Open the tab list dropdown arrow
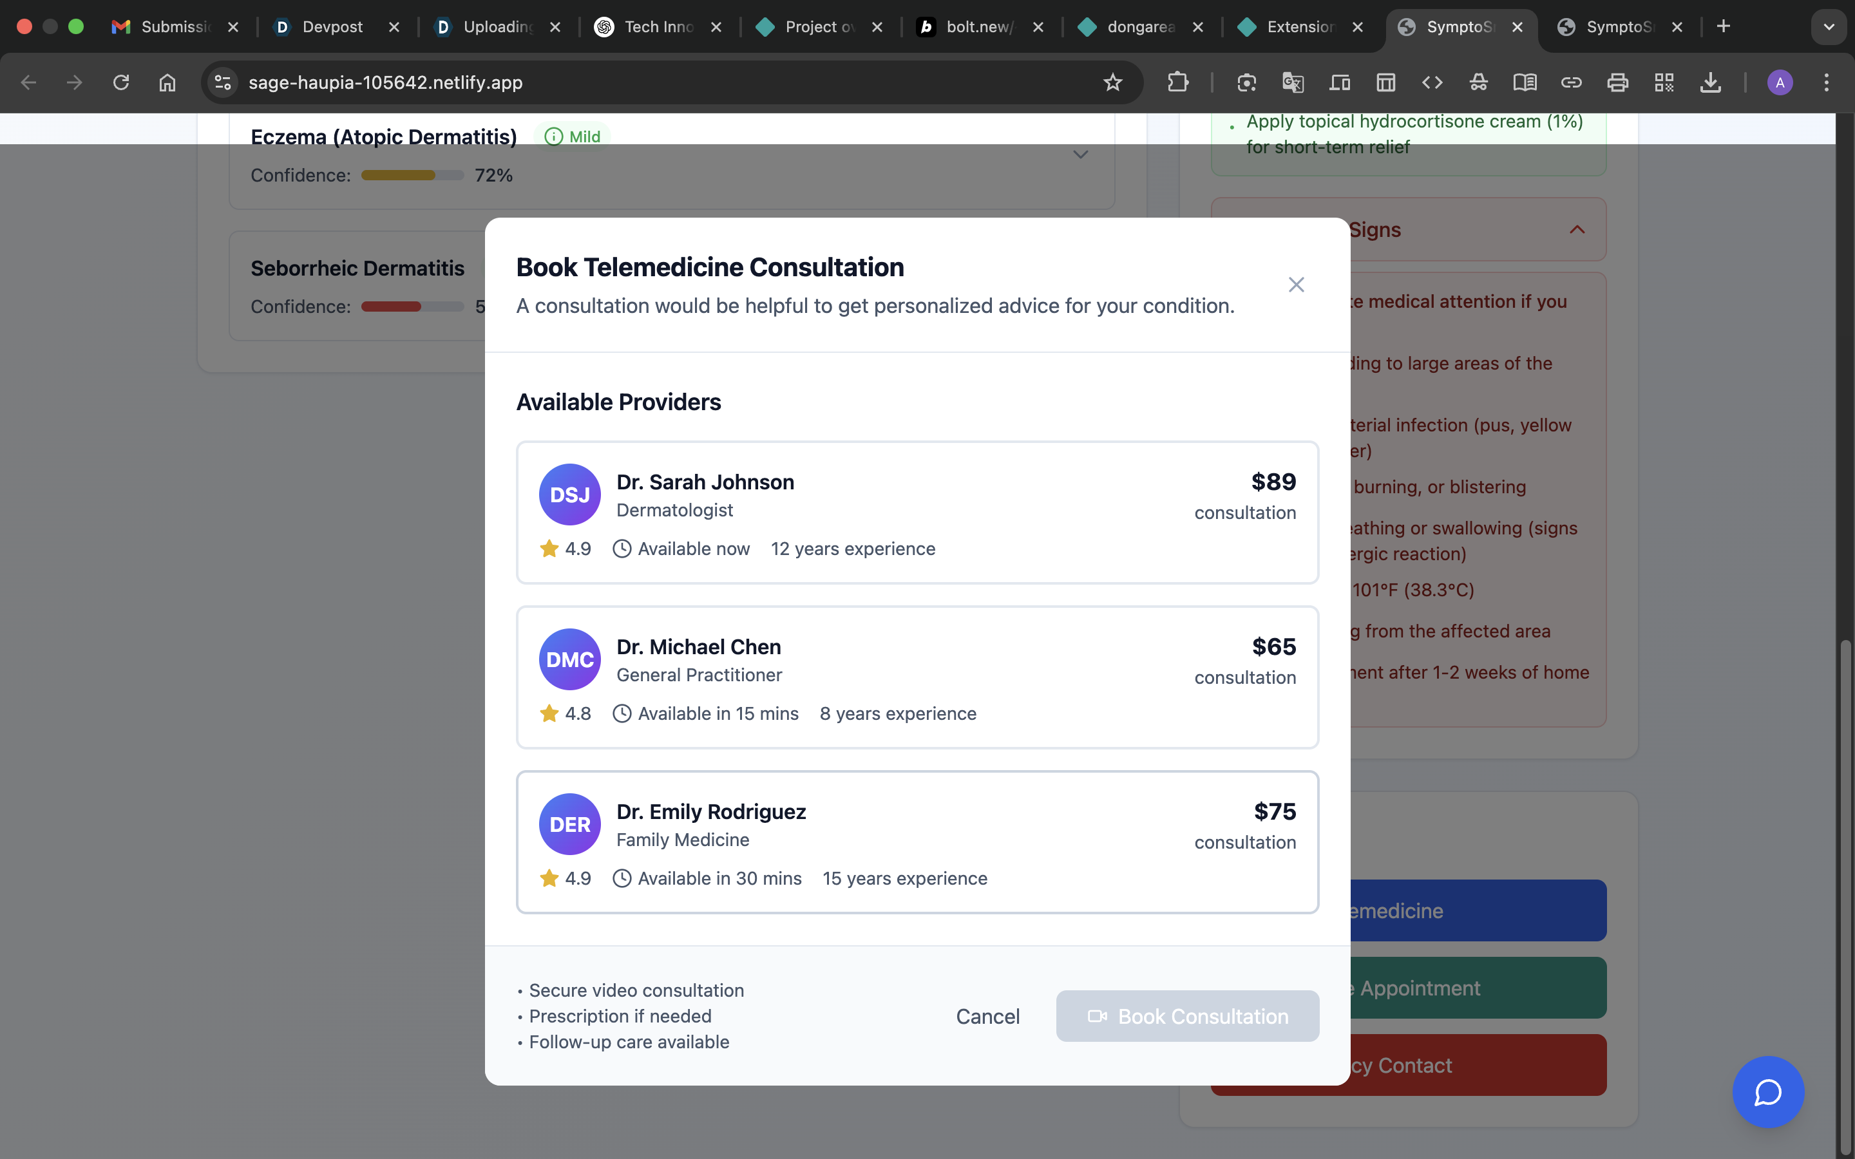 [1828, 27]
